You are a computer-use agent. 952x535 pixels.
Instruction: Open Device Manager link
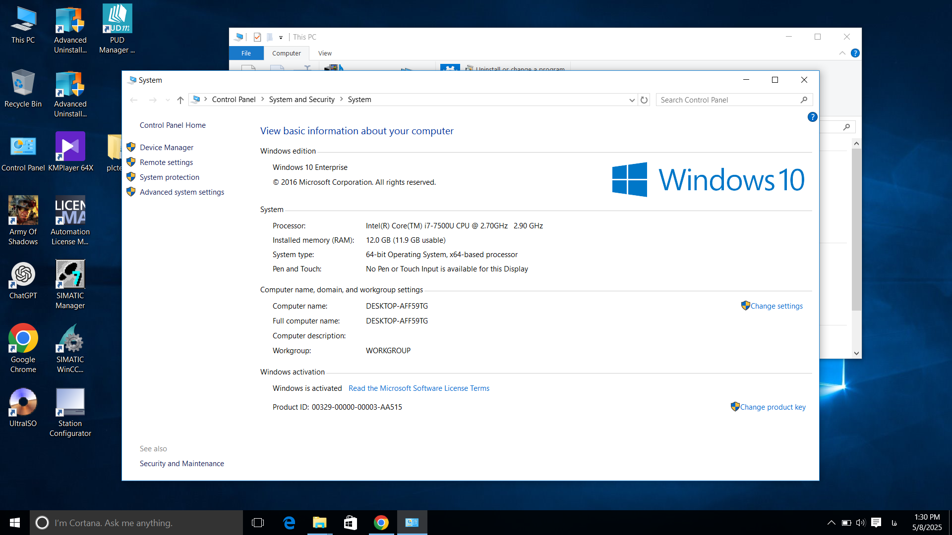pyautogui.click(x=167, y=148)
